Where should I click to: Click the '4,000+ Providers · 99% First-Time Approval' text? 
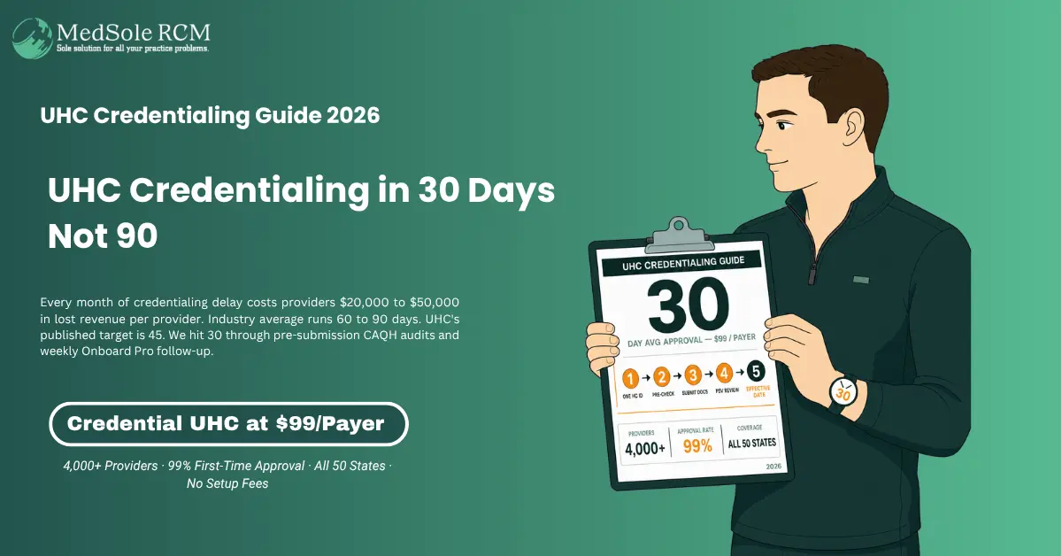(x=227, y=466)
